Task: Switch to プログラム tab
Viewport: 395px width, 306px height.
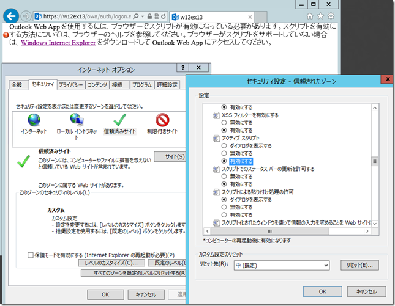Action: point(142,85)
